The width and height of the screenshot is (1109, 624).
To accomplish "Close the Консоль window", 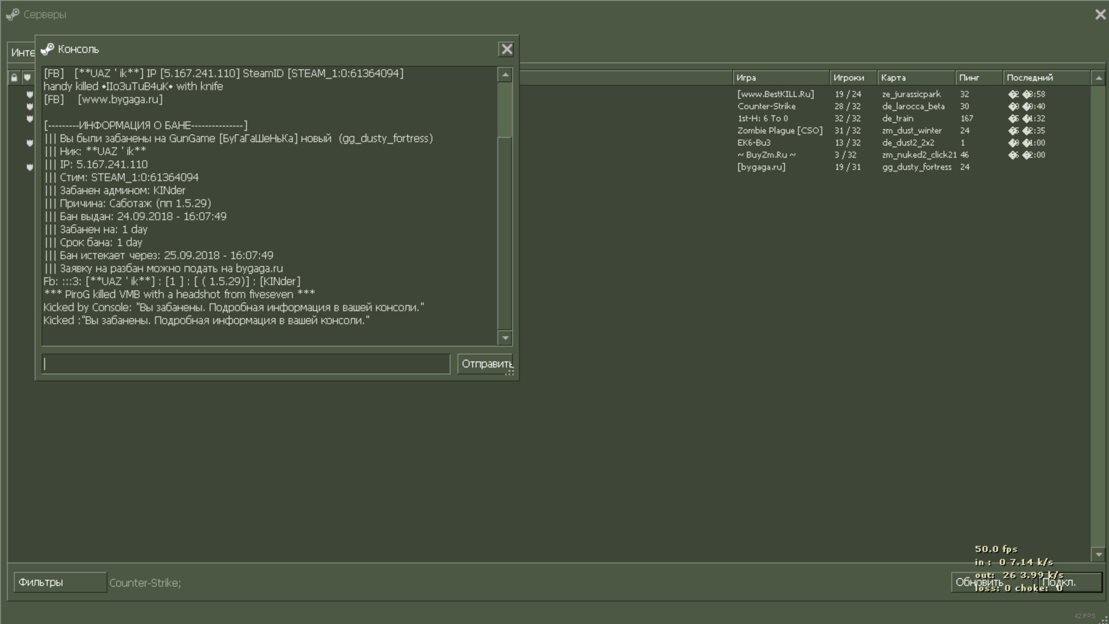I will coord(507,50).
